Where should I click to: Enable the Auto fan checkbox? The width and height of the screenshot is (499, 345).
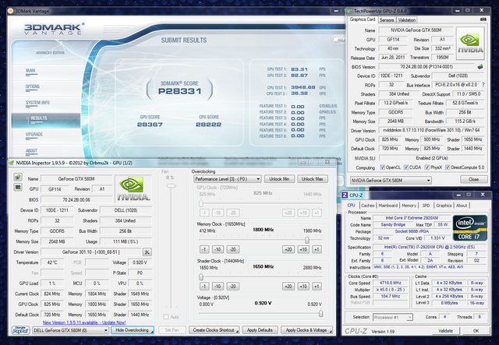165,317
